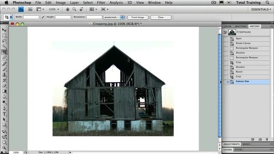274x154 pixels.
Task: Toggle history brush source on Cropping.jpg snapshot
Action: click(225, 33)
